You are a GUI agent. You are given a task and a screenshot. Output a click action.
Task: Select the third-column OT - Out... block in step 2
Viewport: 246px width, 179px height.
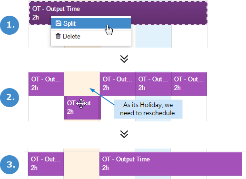click(x=118, y=84)
